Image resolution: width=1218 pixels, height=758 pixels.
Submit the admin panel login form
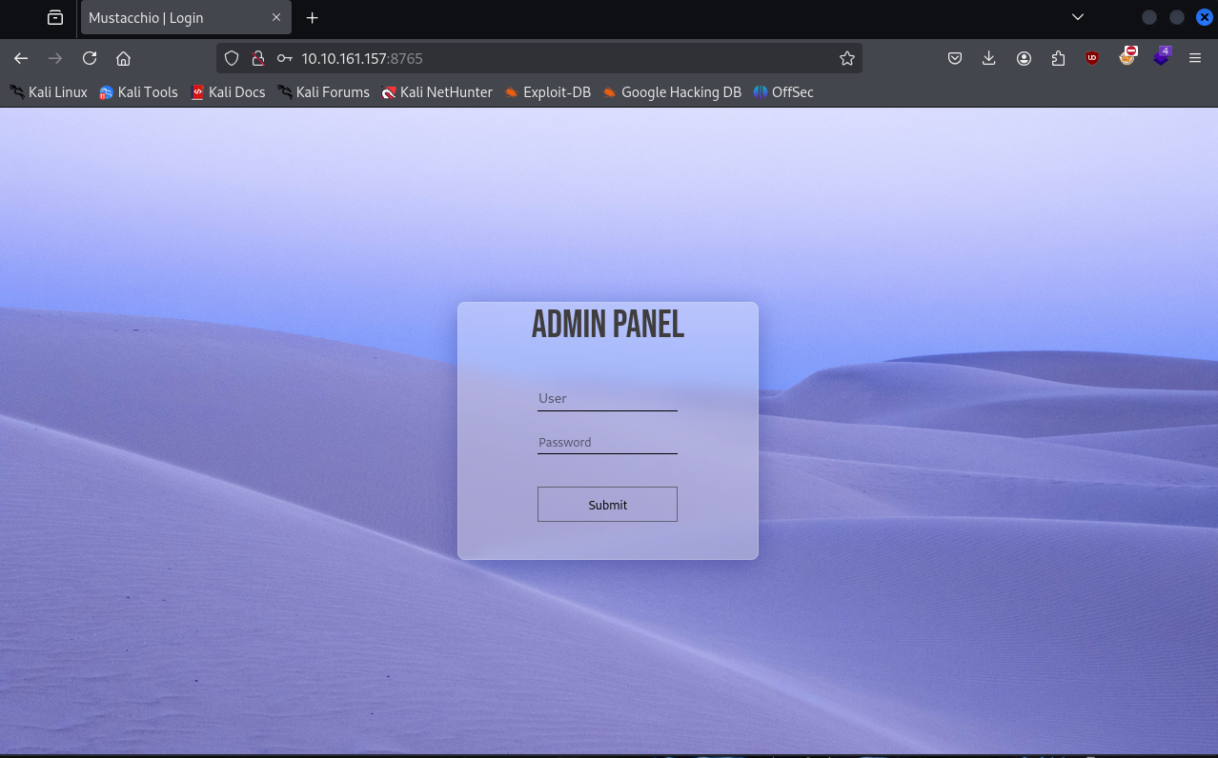607,505
